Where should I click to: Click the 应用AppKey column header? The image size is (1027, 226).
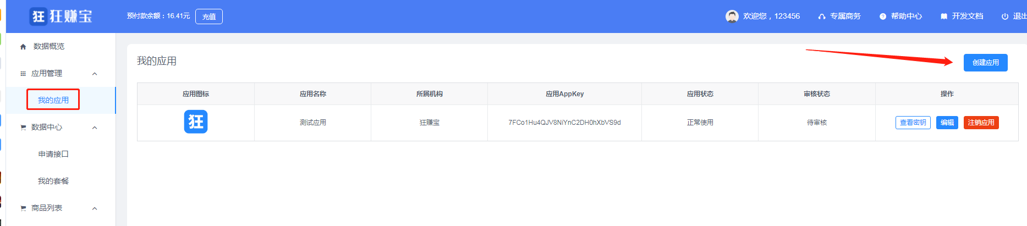click(x=564, y=94)
